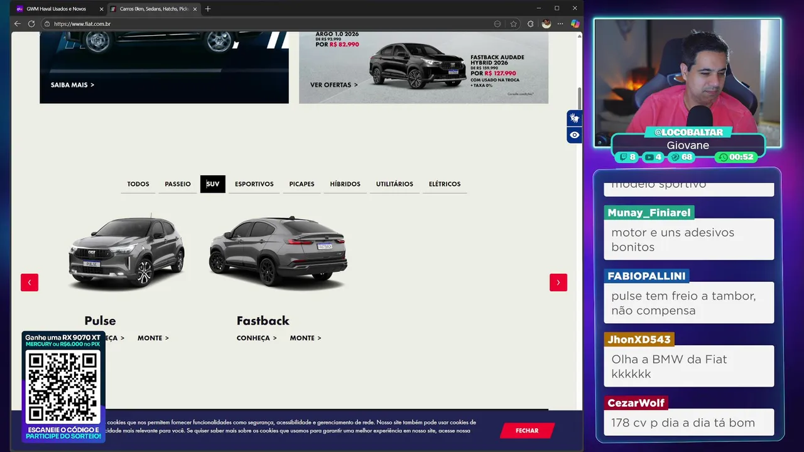804x452 pixels.
Task: Click next arrow in car carousel
Action: click(558, 282)
